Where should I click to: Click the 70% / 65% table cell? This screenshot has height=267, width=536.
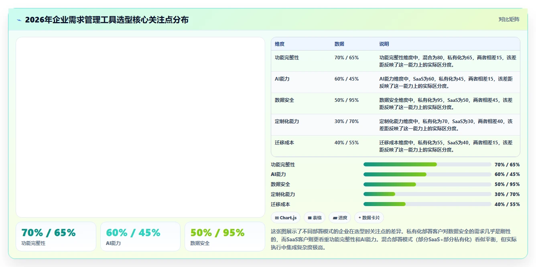click(347, 58)
